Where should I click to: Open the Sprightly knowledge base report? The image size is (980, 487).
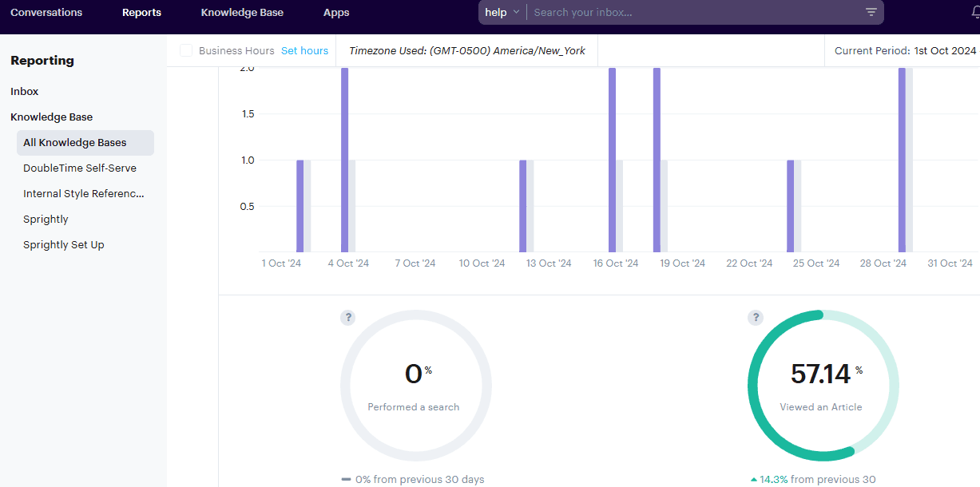[46, 219]
